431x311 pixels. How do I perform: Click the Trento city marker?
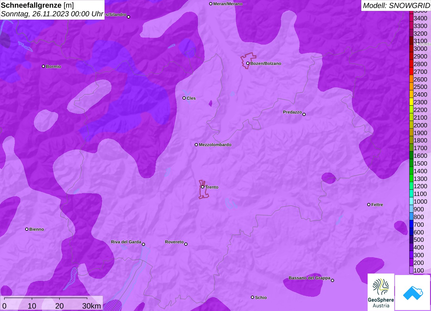(203, 187)
